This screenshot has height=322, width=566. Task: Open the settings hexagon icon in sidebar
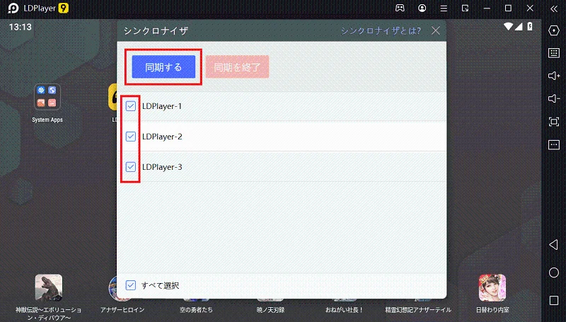click(554, 30)
